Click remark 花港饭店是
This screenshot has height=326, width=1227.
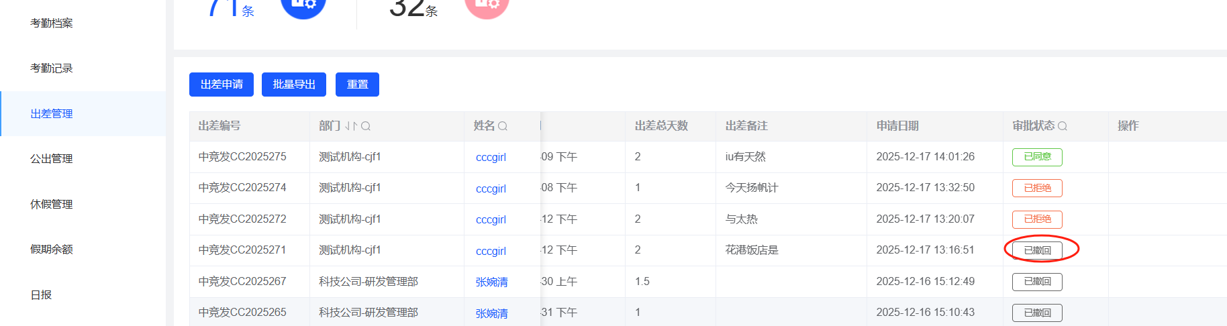click(752, 250)
